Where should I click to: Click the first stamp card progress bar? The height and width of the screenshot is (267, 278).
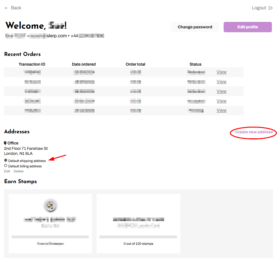coord(50,237)
